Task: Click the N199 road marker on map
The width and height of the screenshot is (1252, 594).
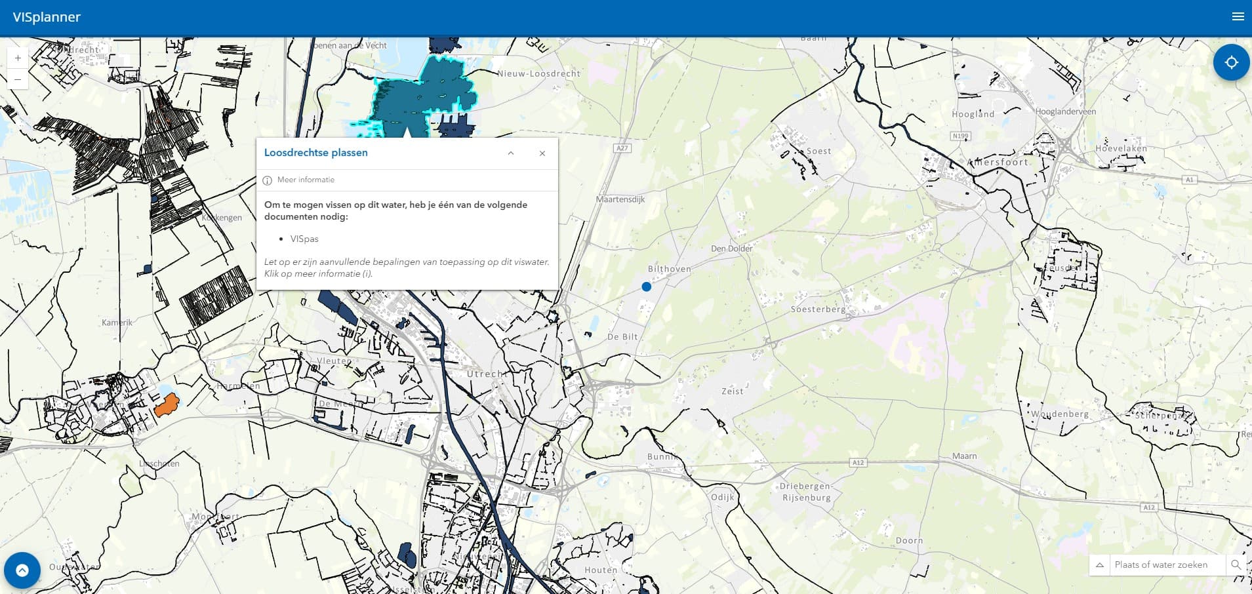Action: (x=959, y=136)
